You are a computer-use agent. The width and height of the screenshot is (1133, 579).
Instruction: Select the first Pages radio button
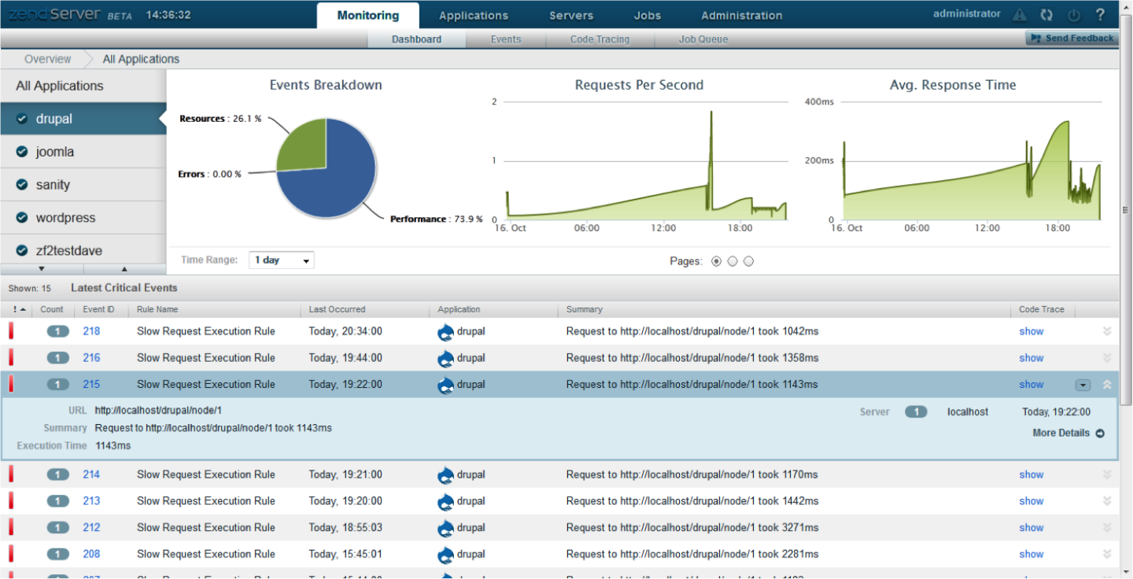(x=716, y=261)
